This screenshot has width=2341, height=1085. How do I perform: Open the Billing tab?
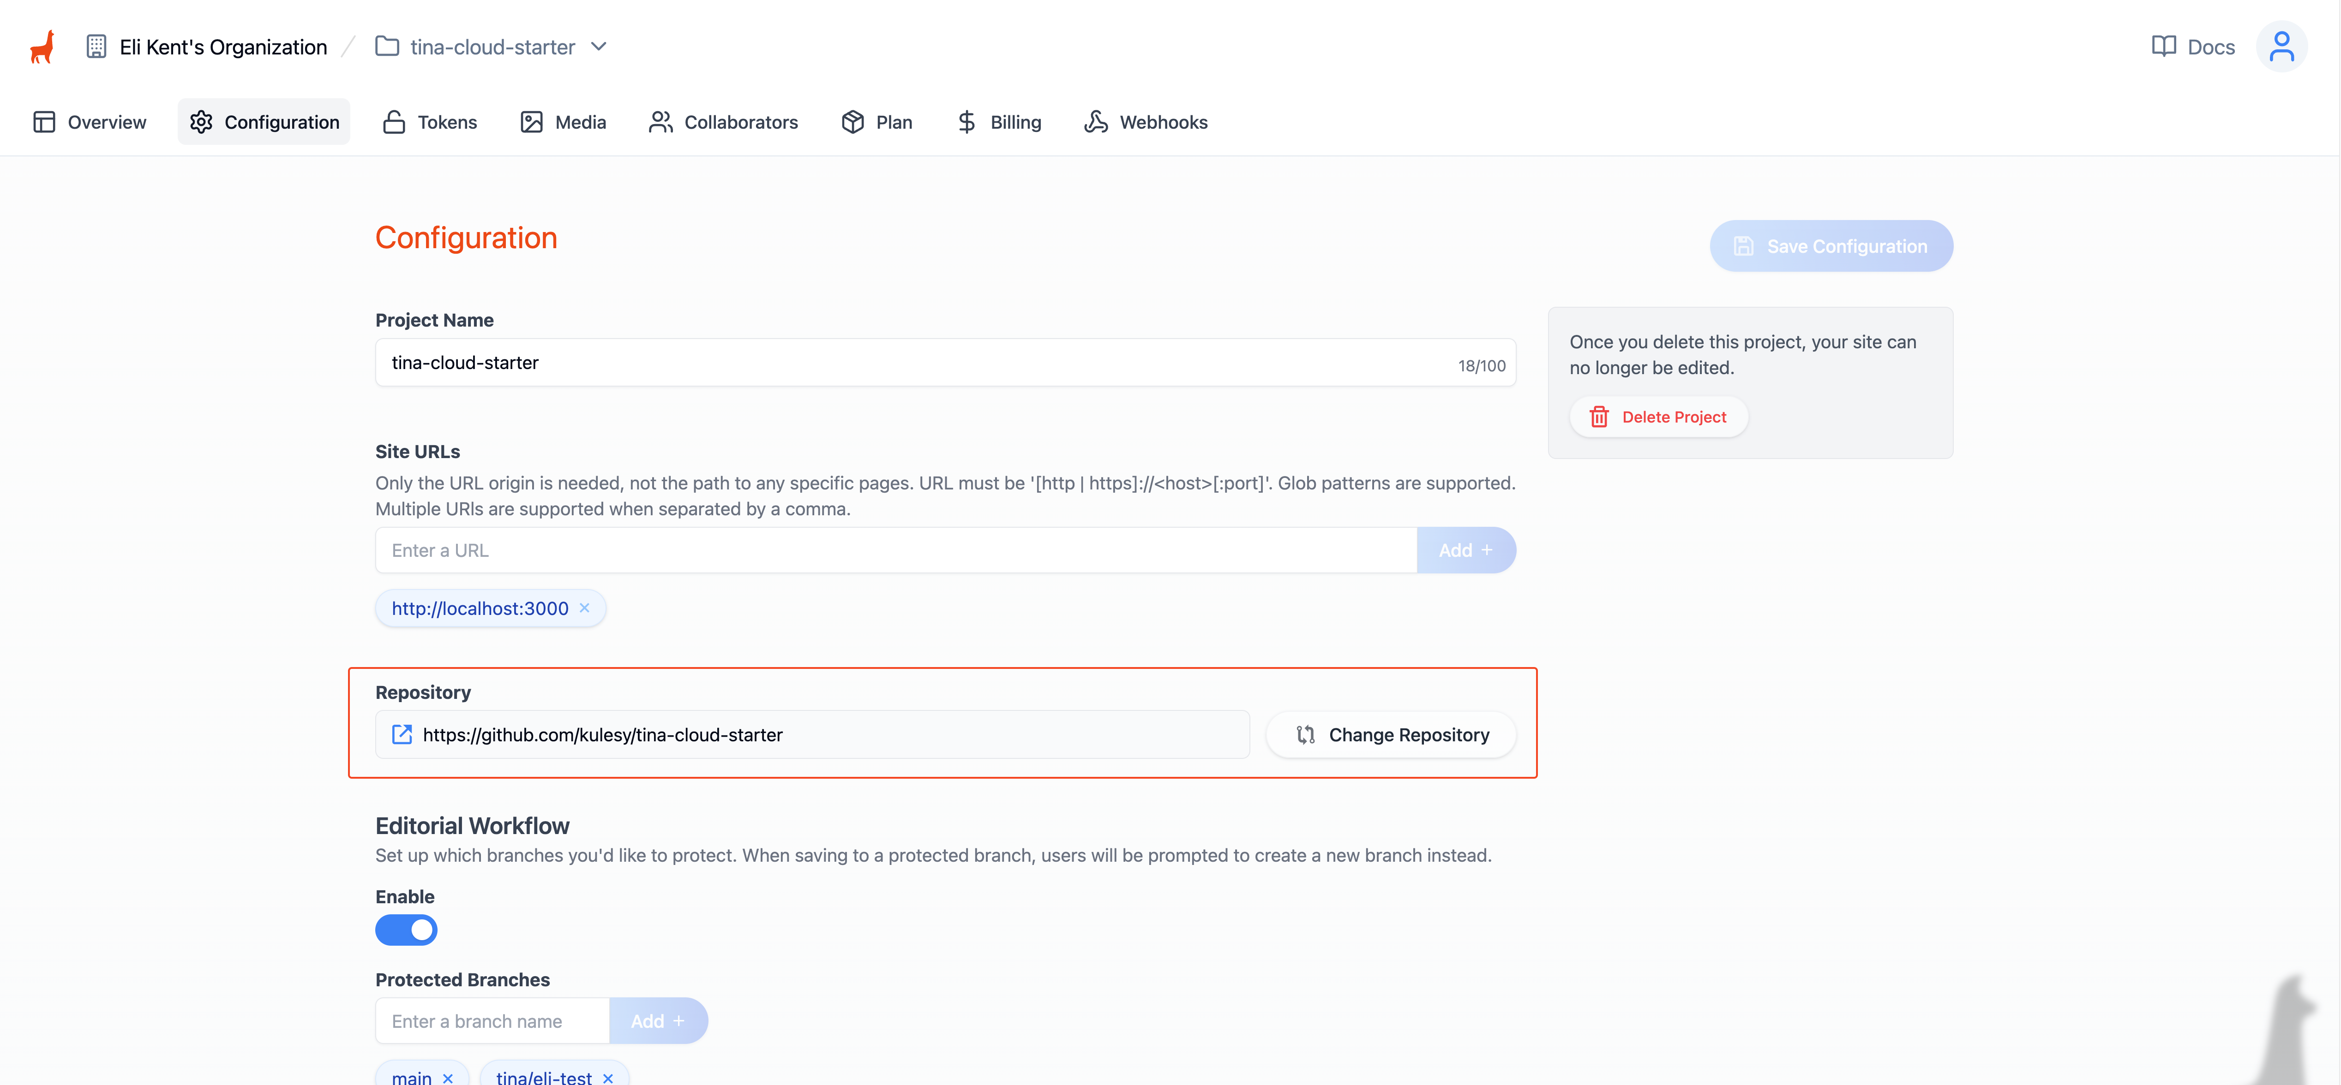pos(999,122)
